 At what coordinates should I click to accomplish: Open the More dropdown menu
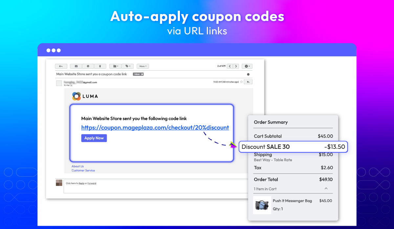(x=143, y=66)
